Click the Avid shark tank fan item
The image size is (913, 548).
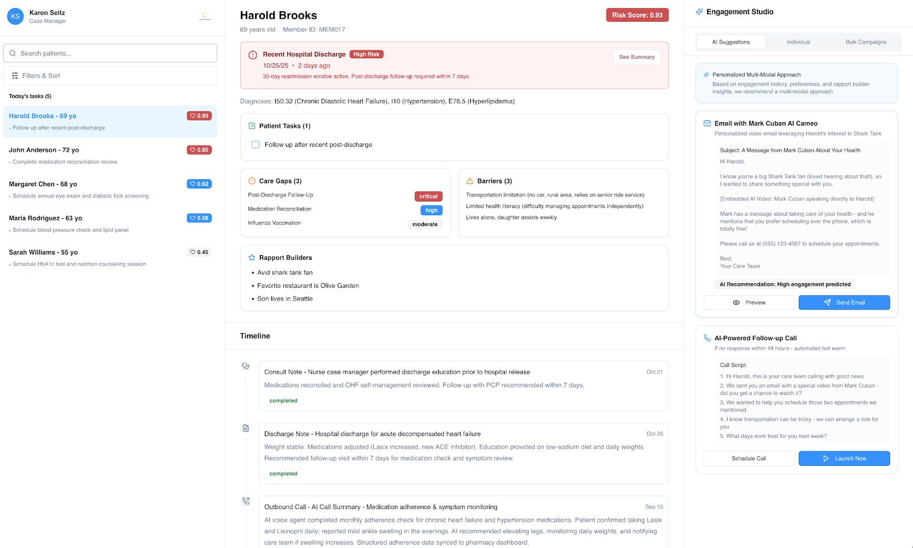(x=285, y=273)
